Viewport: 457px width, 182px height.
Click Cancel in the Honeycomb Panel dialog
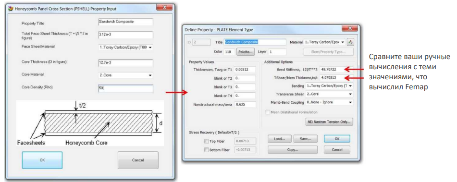point(138,160)
